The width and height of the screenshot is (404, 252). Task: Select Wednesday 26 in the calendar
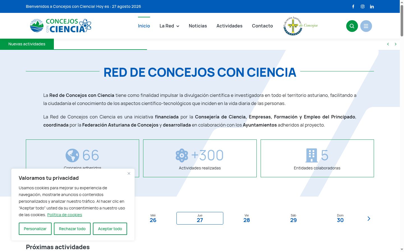tap(153, 218)
